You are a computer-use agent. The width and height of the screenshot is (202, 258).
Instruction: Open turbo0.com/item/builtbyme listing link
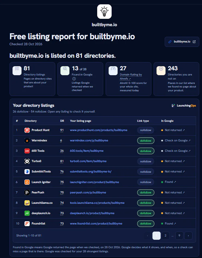[x=88, y=161]
